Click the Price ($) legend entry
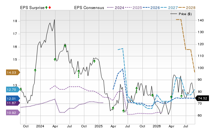The image size is (215, 128). pos(181,14)
